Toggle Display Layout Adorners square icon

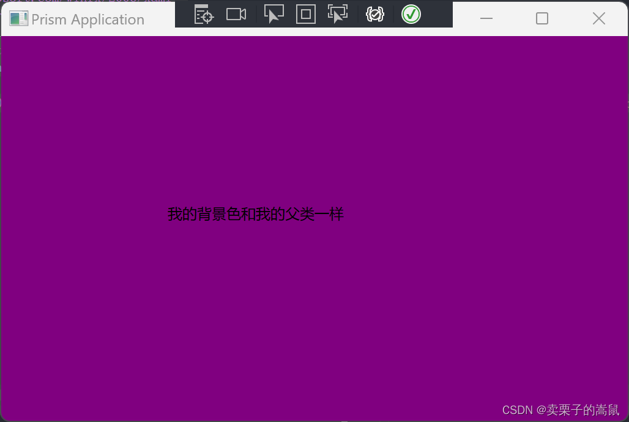tap(306, 15)
